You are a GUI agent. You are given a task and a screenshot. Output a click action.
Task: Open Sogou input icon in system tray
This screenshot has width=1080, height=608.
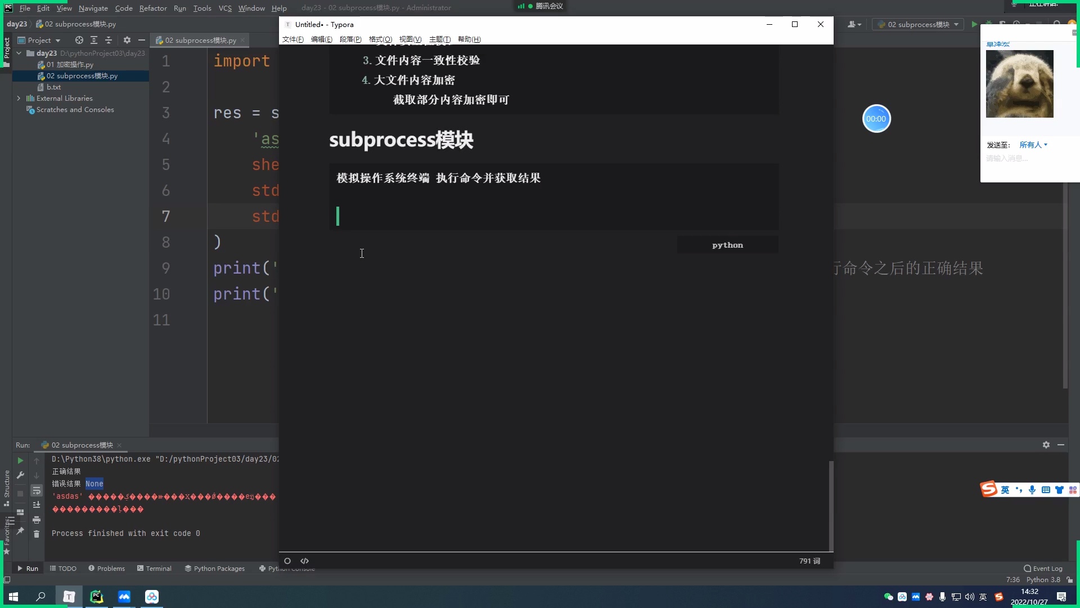(998, 597)
